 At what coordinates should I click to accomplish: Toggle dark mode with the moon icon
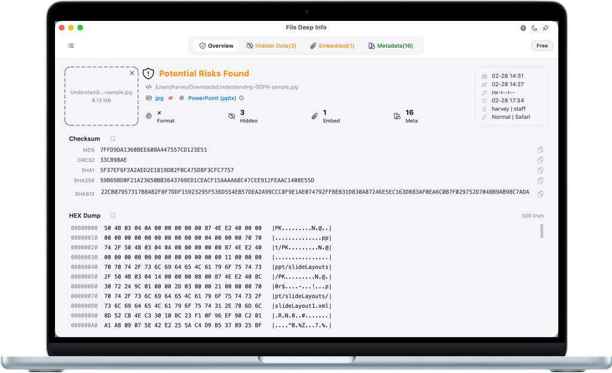point(534,27)
